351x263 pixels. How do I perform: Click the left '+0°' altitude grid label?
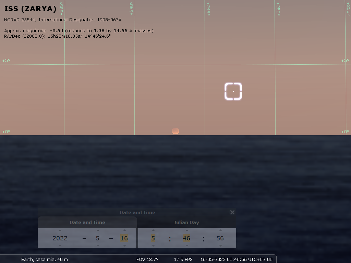pos(6,132)
